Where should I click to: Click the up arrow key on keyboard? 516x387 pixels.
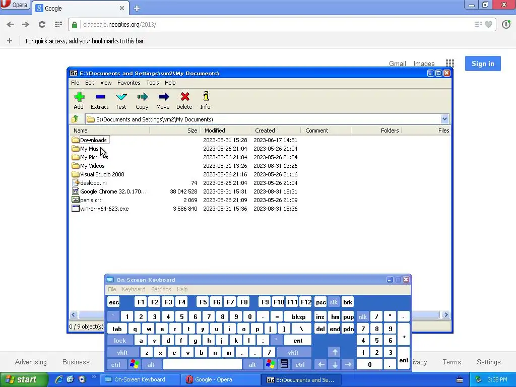click(x=335, y=352)
